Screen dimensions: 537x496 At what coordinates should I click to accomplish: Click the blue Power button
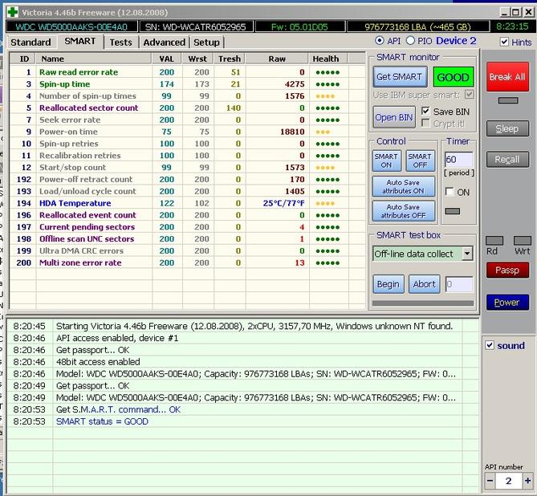(507, 303)
